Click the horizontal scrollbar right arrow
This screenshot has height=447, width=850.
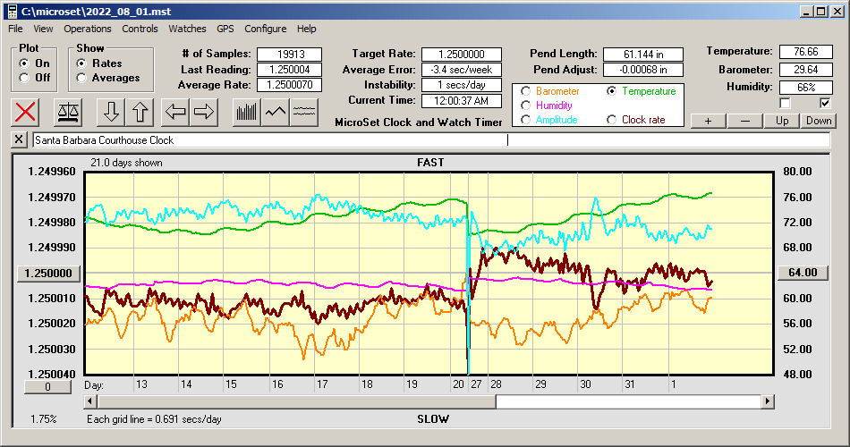click(768, 402)
